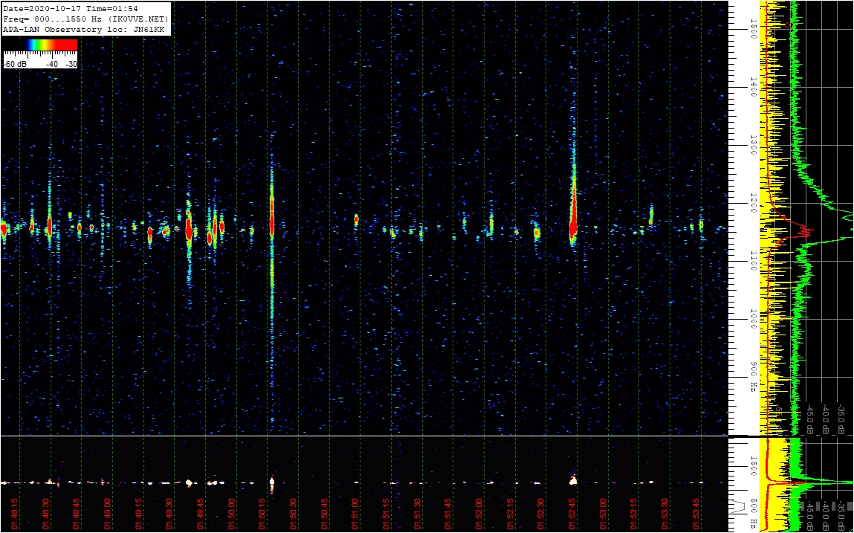Click the 'Freq= 800...1550 Hz (IK0VVE.NET)' line

(85, 19)
